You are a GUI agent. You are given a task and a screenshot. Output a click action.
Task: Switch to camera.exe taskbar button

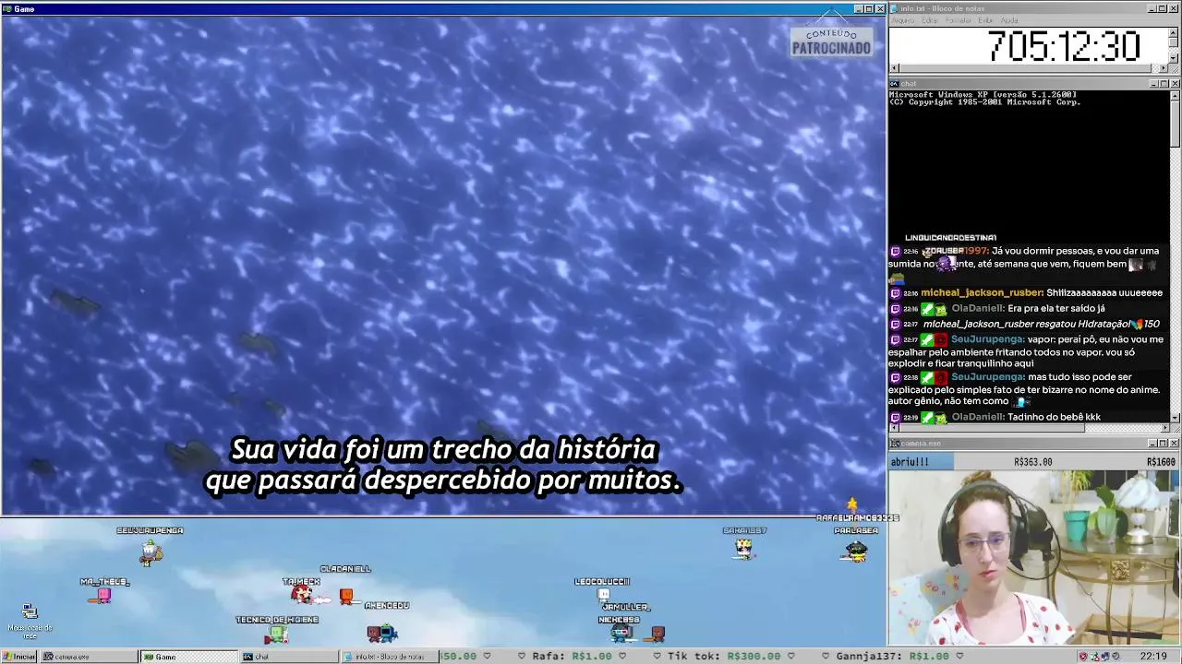(x=88, y=657)
